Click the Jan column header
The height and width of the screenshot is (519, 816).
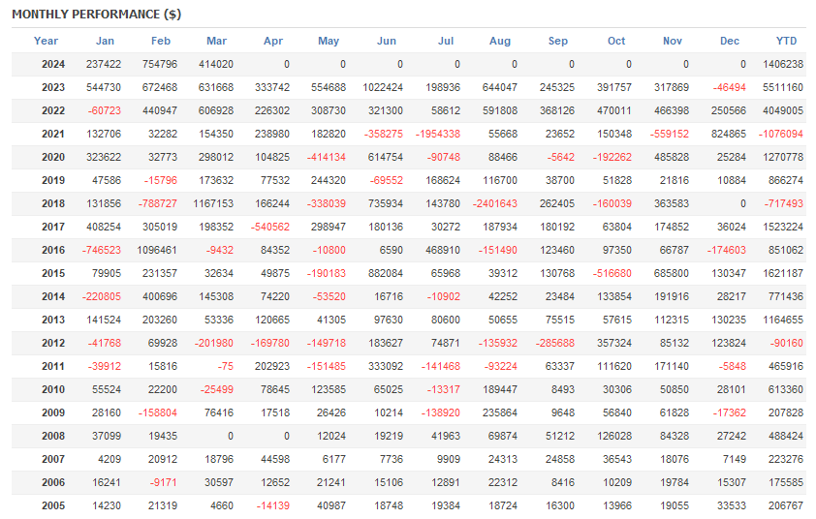105,41
